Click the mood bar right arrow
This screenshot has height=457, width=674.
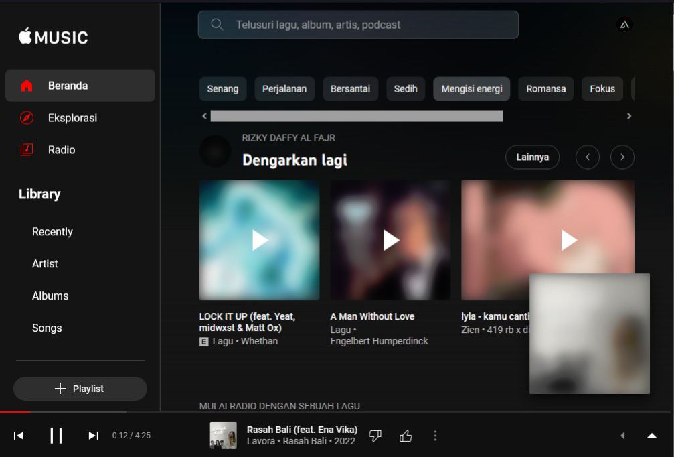(x=629, y=116)
